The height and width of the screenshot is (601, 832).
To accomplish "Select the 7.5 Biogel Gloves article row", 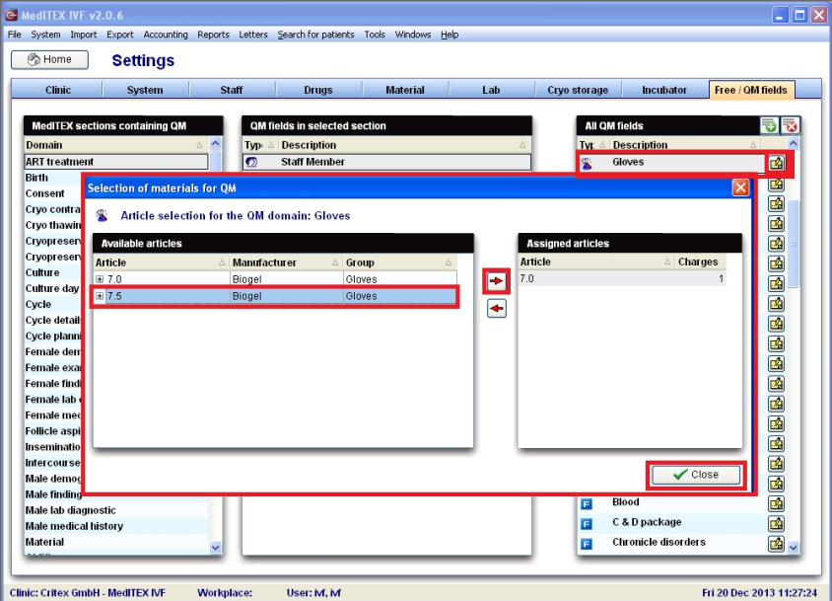I will click(275, 296).
